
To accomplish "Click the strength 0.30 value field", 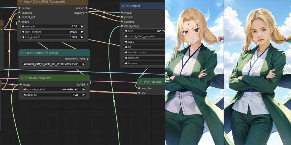I will click(x=52, y=26).
